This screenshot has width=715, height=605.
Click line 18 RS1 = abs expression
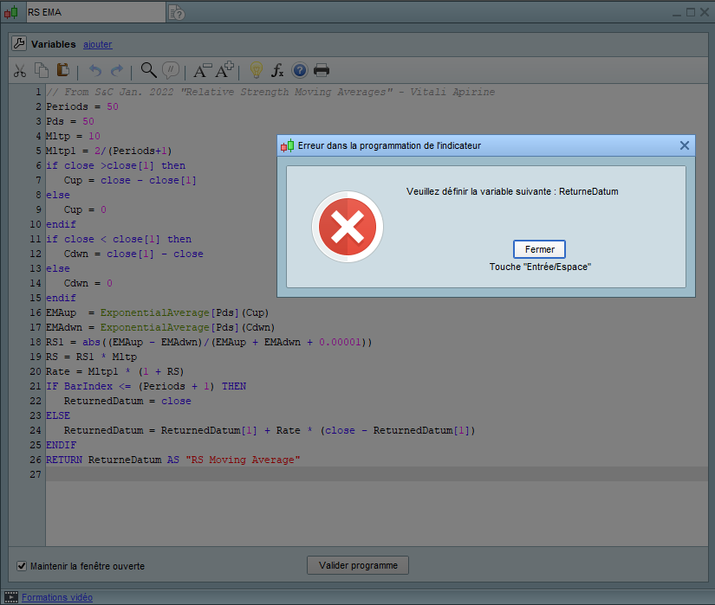pos(209,342)
